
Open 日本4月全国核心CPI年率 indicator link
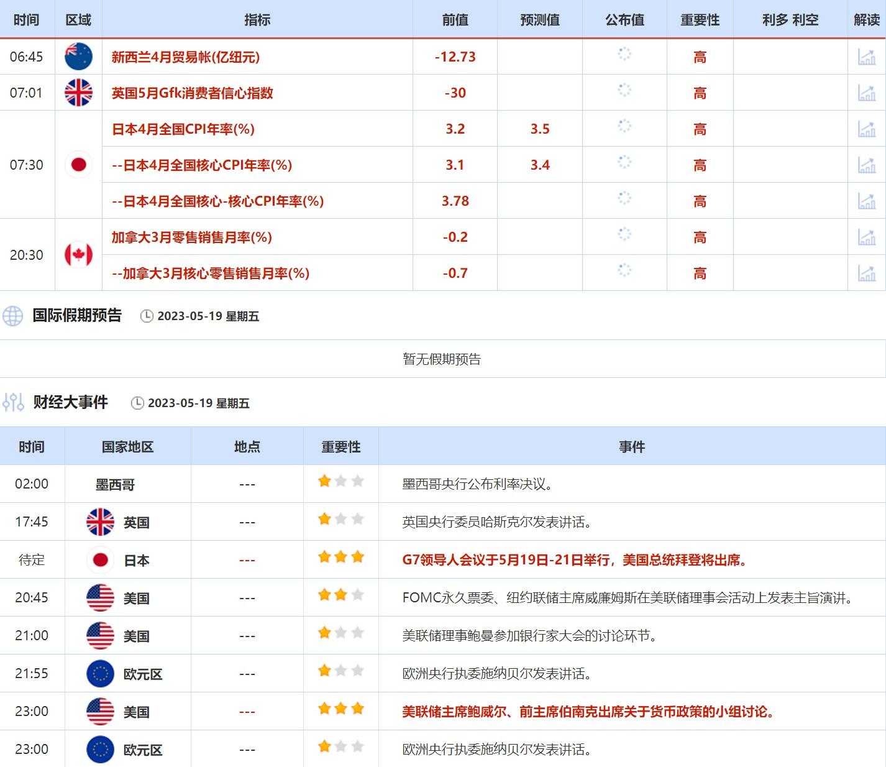click(202, 165)
